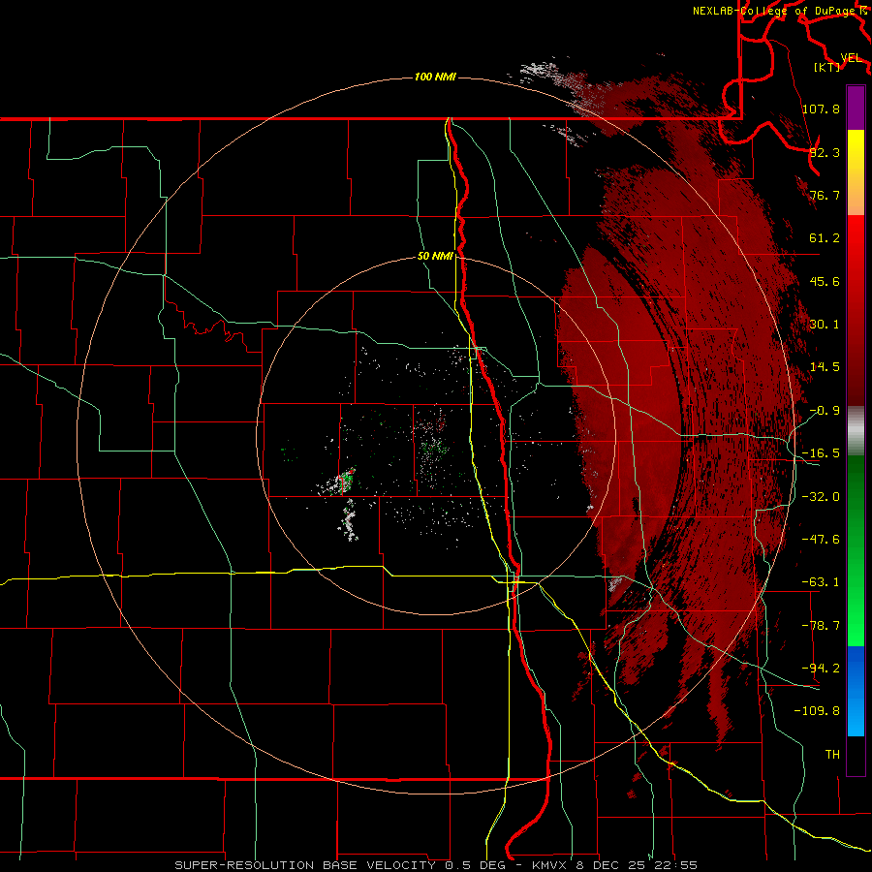Image resolution: width=872 pixels, height=872 pixels.
Task: Click the -47.6 value on velocity scale
Action: coord(821,540)
